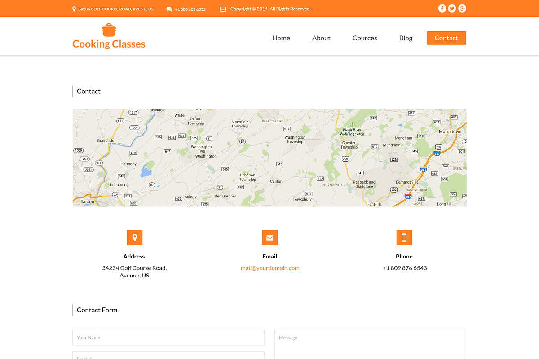Click the 34234 Golf Course Road address
This screenshot has width=539, height=359.
[x=134, y=271]
